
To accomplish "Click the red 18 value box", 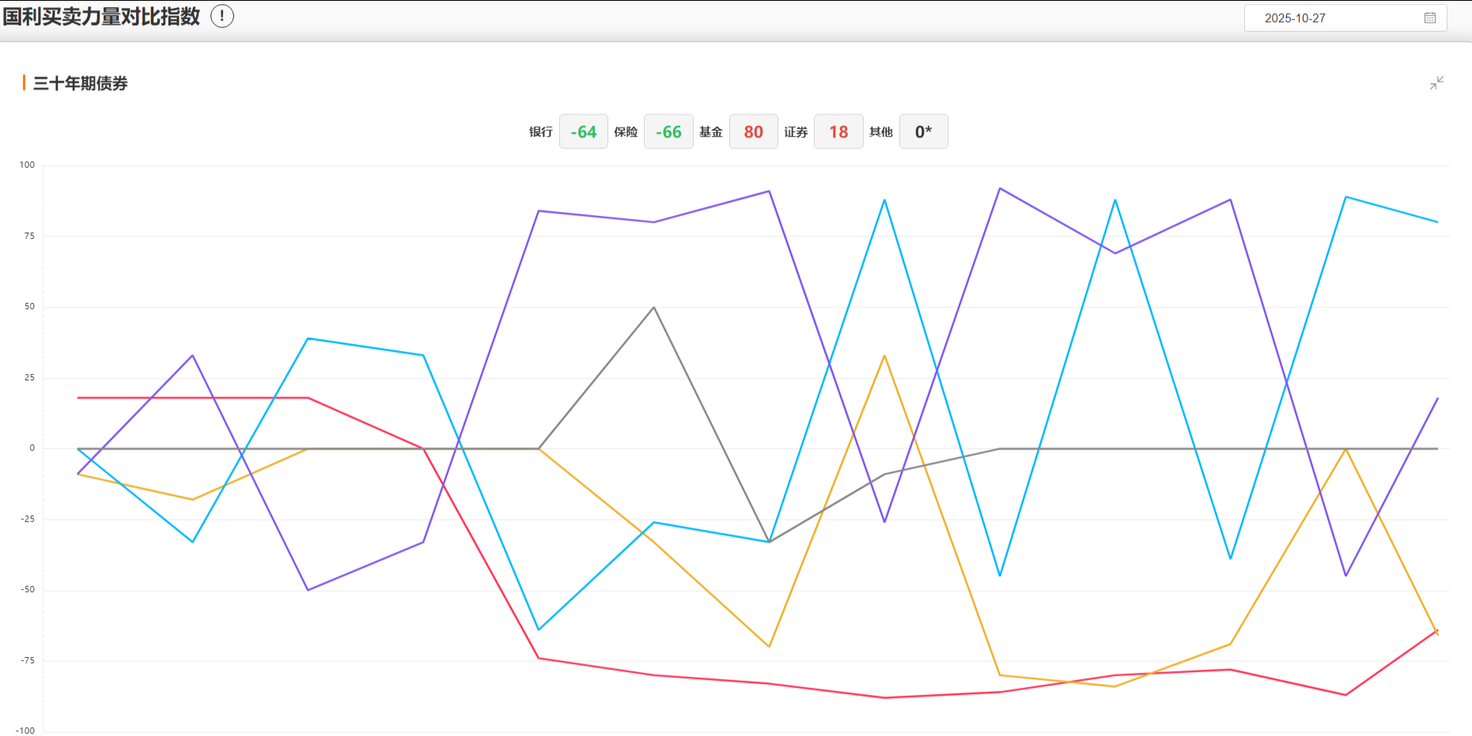I will pyautogui.click(x=838, y=132).
